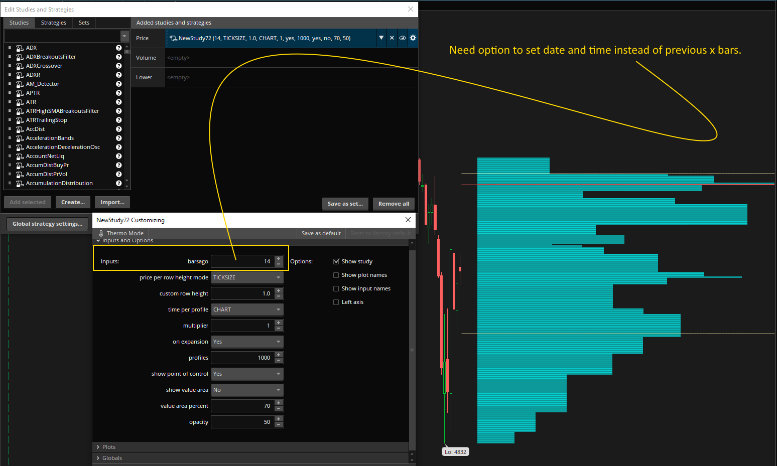The image size is (777, 466).
Task: Open help icon next to ADXCrossover
Action: [119, 66]
